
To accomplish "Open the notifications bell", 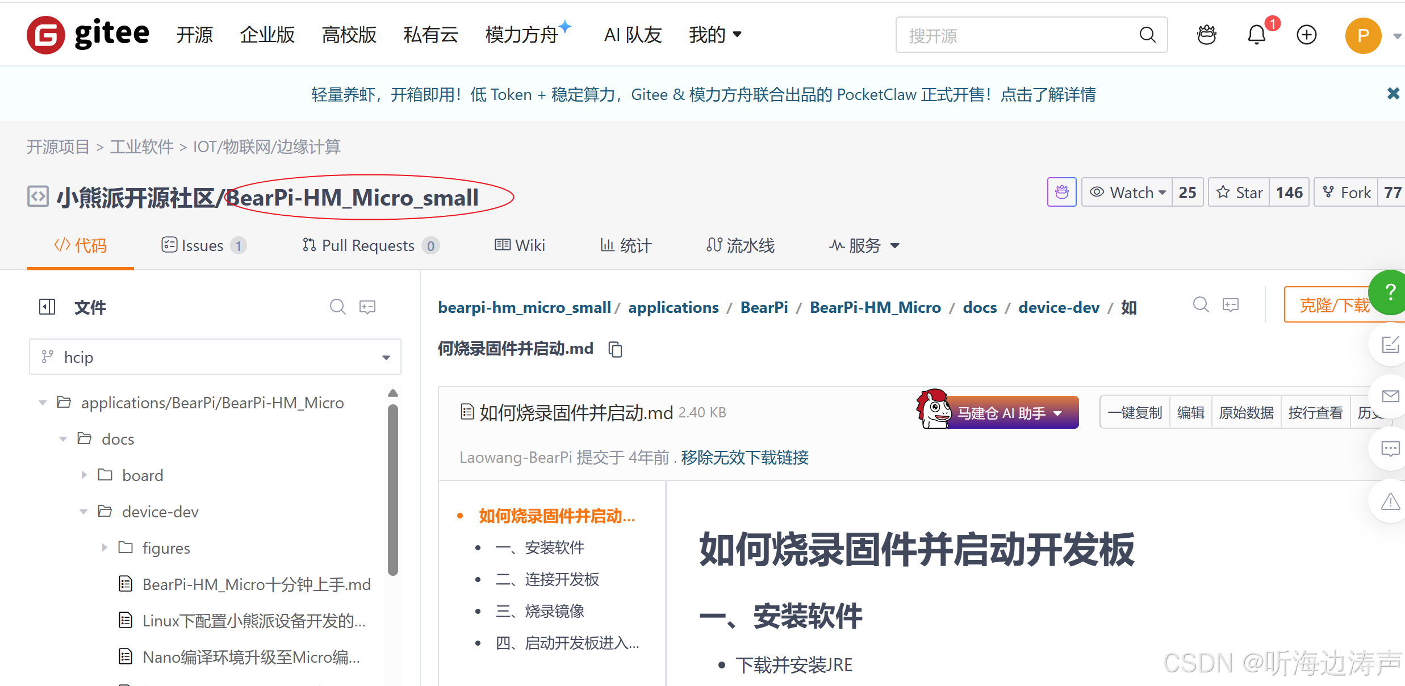I will [1256, 35].
